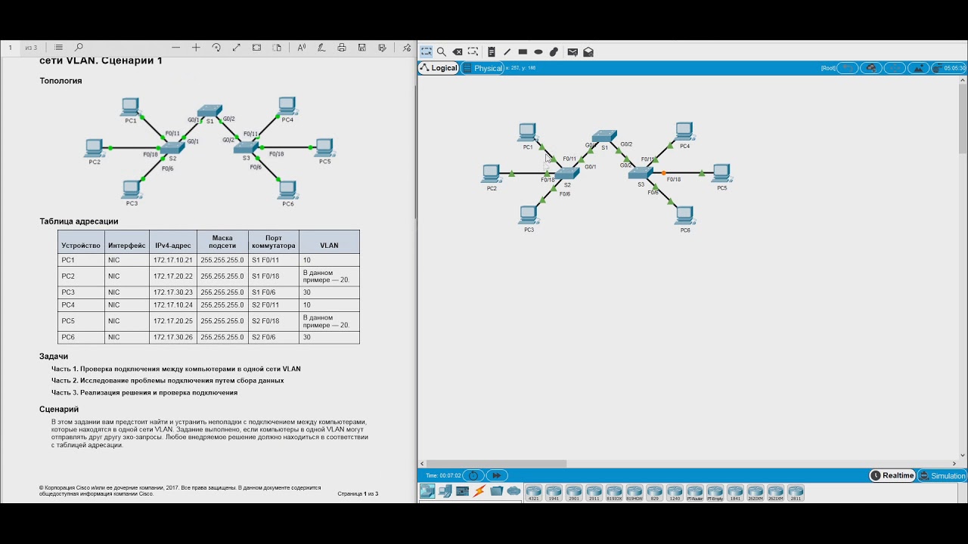
Task: Click PC6 in Packet Tracer workspace
Action: point(684,216)
